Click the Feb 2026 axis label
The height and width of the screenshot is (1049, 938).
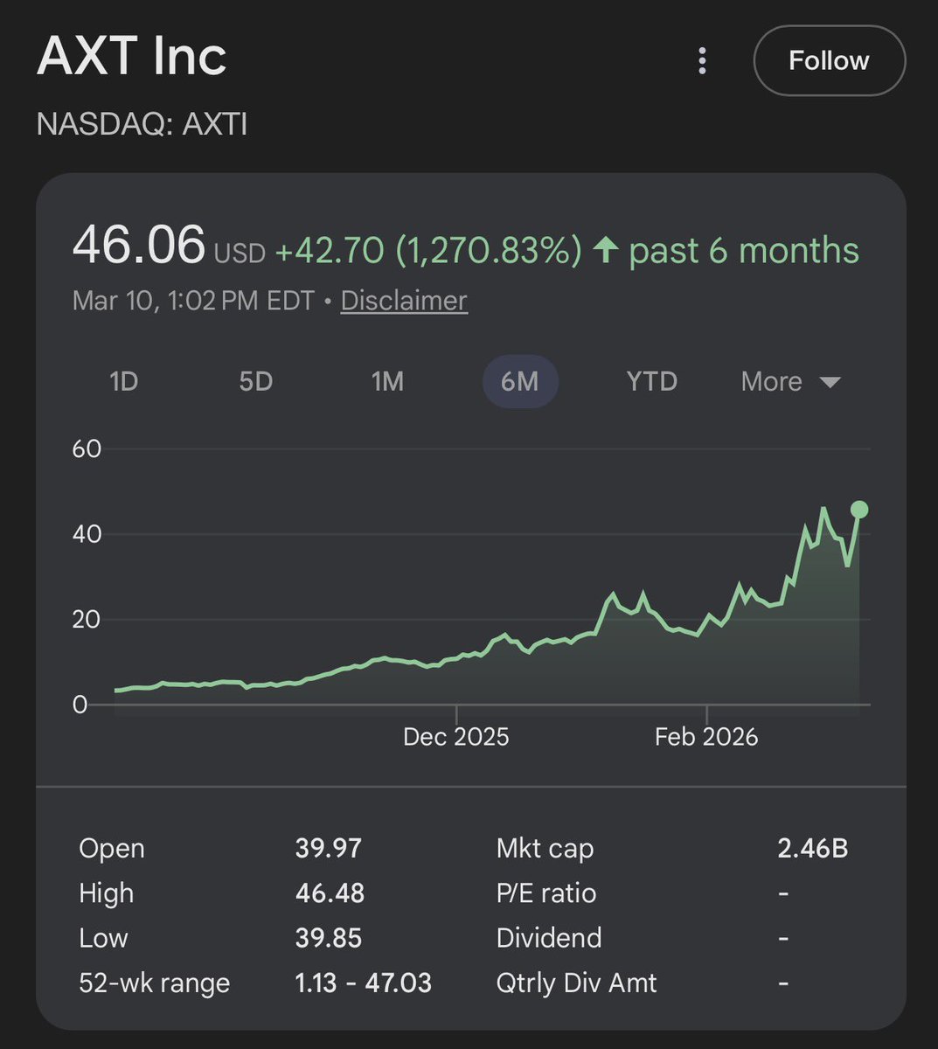[x=706, y=737]
